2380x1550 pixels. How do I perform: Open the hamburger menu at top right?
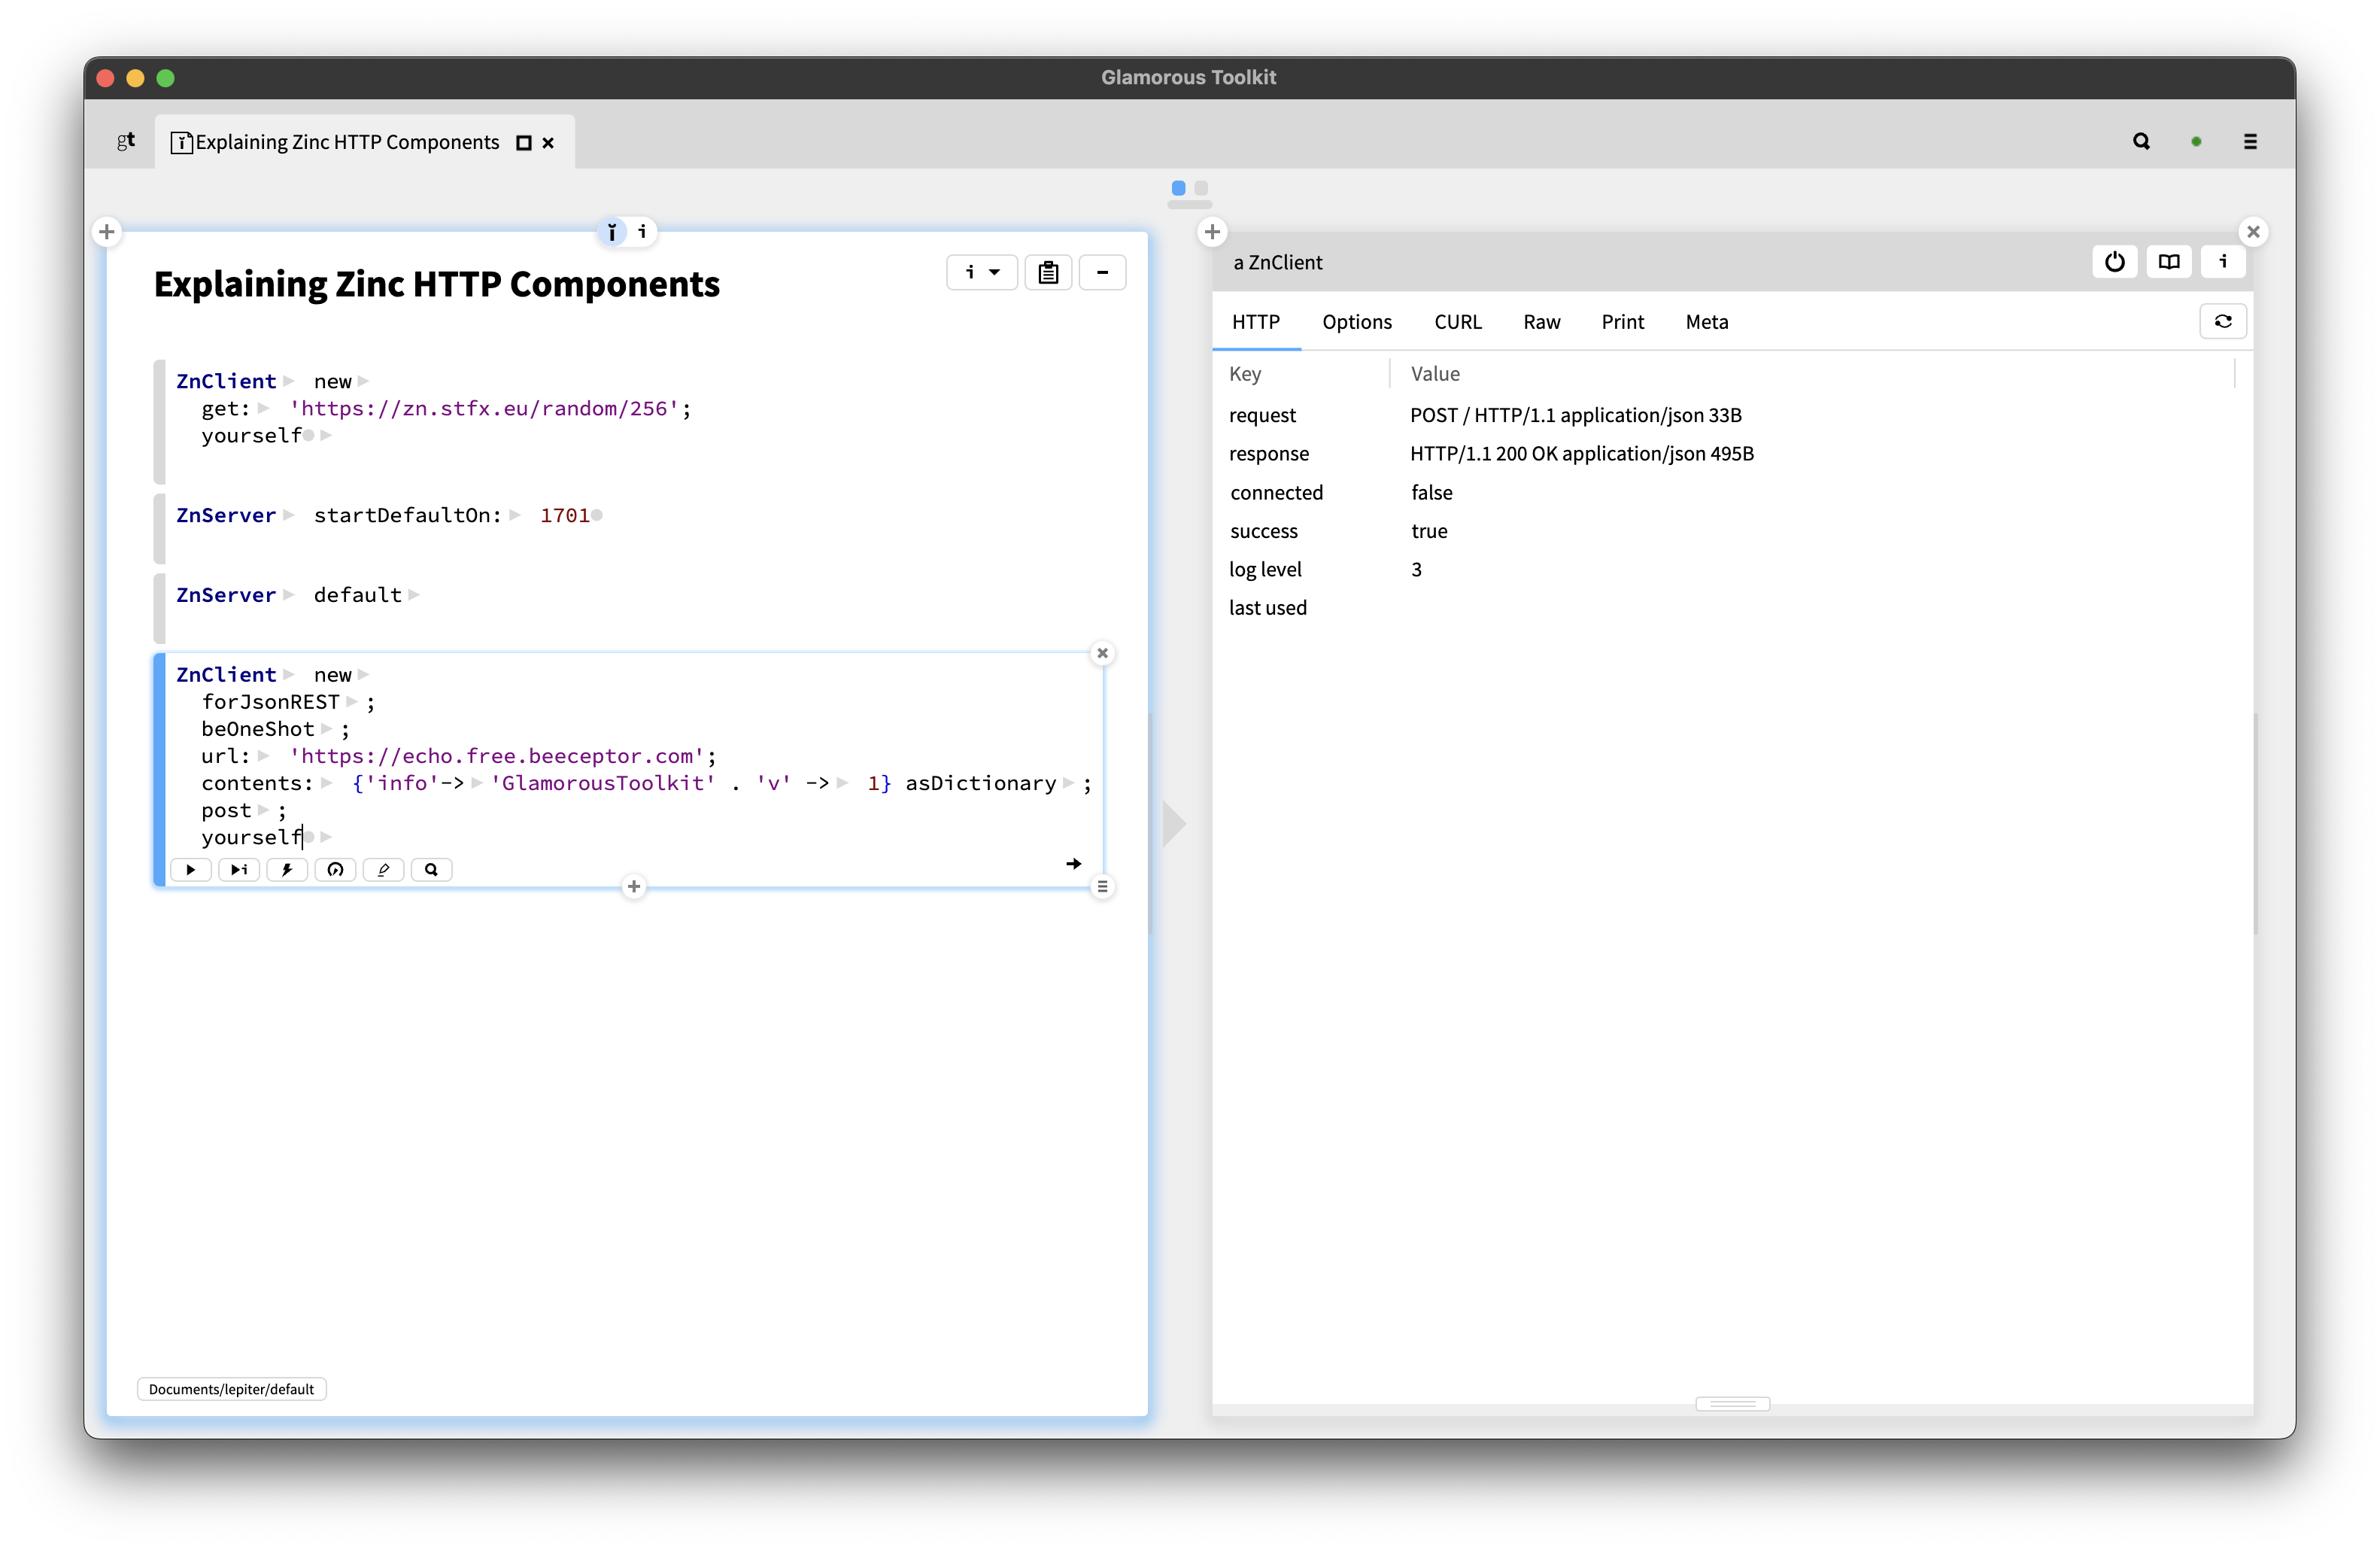[2250, 141]
